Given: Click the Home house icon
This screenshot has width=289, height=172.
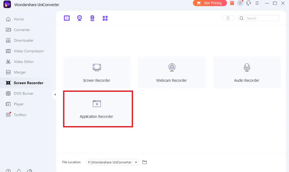Looking at the screenshot, I should tap(8, 19).
